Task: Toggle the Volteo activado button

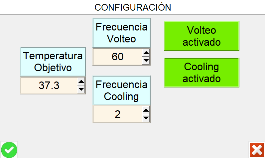Action: 201,36
